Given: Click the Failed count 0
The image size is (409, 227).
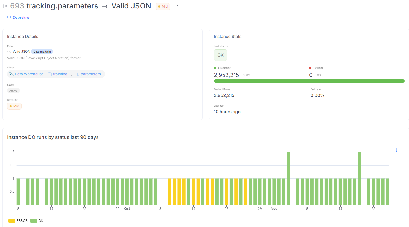Looking at the screenshot, I should point(311,75).
